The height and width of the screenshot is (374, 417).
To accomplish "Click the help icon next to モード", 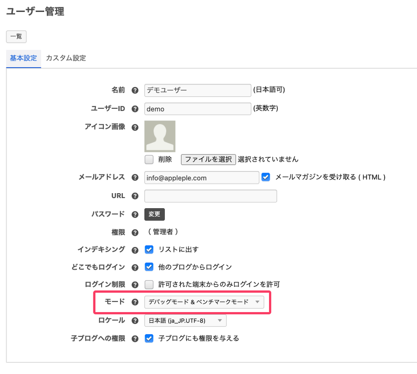I will [x=135, y=302].
